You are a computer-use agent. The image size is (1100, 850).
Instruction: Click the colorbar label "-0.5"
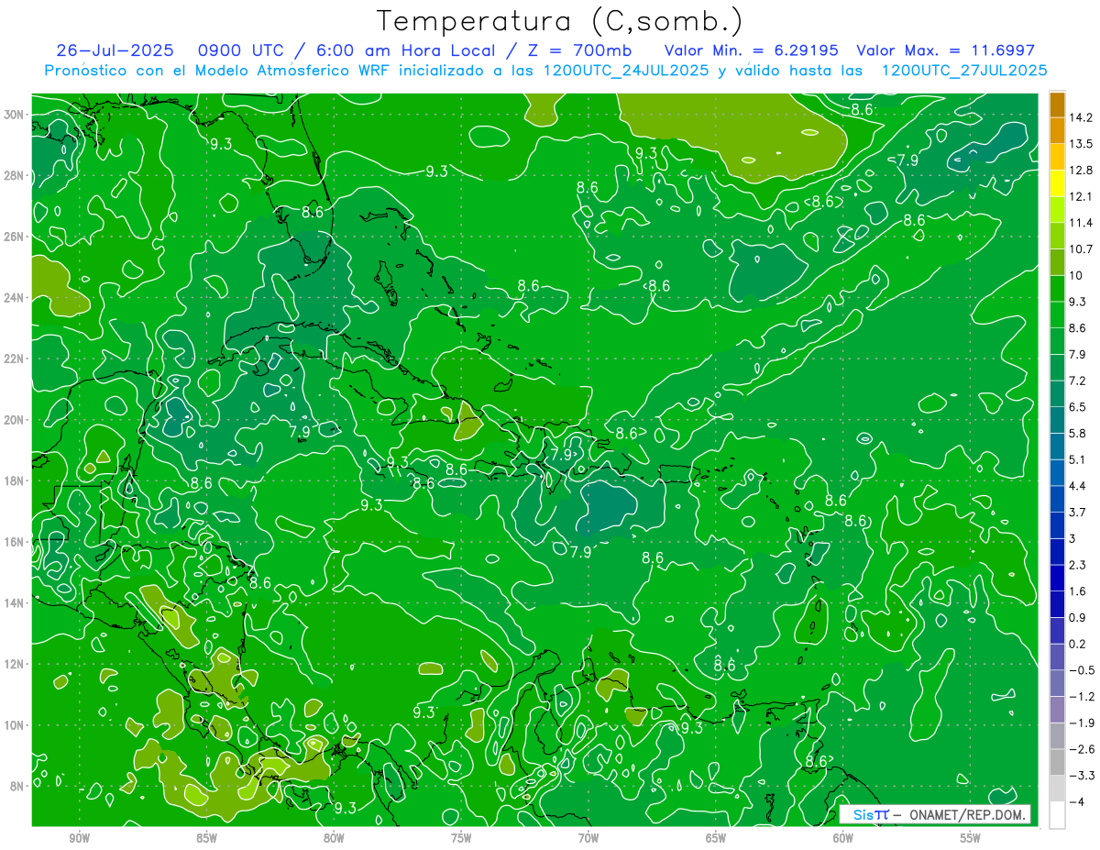(1082, 670)
